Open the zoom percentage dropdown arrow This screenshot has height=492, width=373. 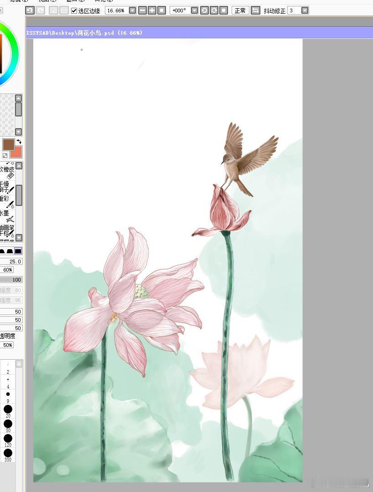[x=133, y=10]
